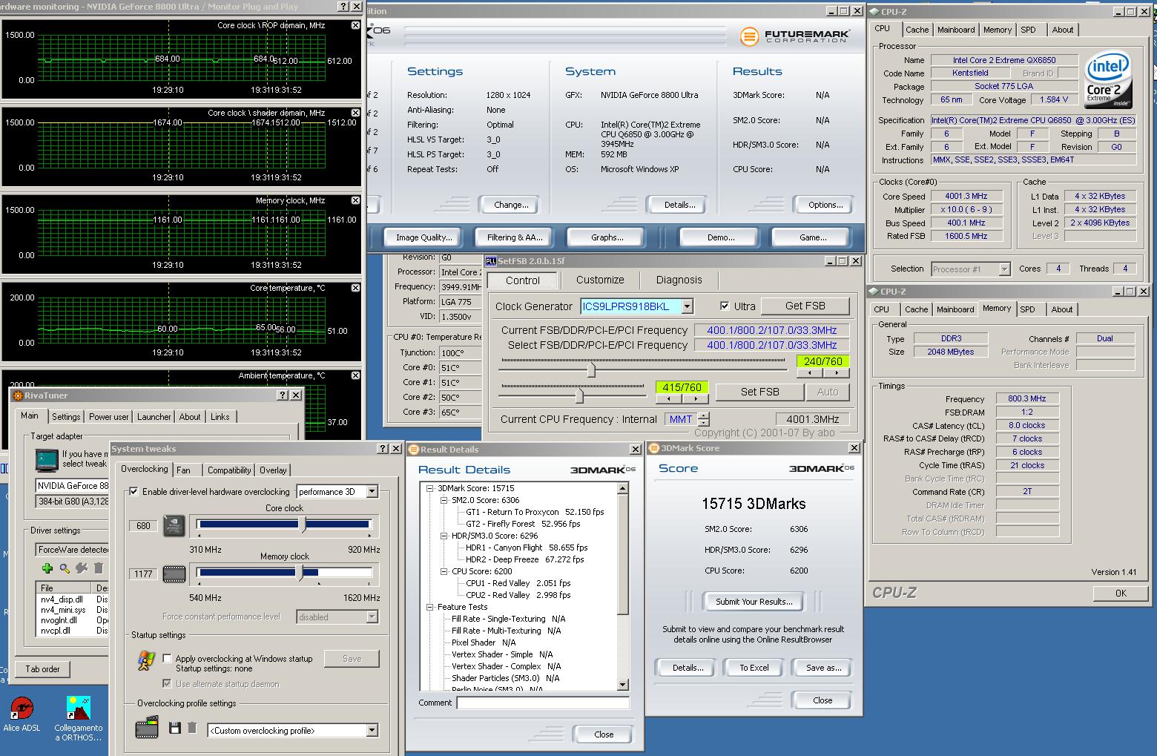Close the Core clock ROP domain graph
The image size is (1157, 756).
tap(355, 25)
